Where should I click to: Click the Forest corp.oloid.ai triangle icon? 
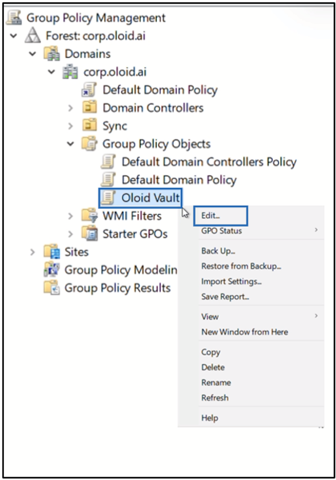[x=33, y=35]
